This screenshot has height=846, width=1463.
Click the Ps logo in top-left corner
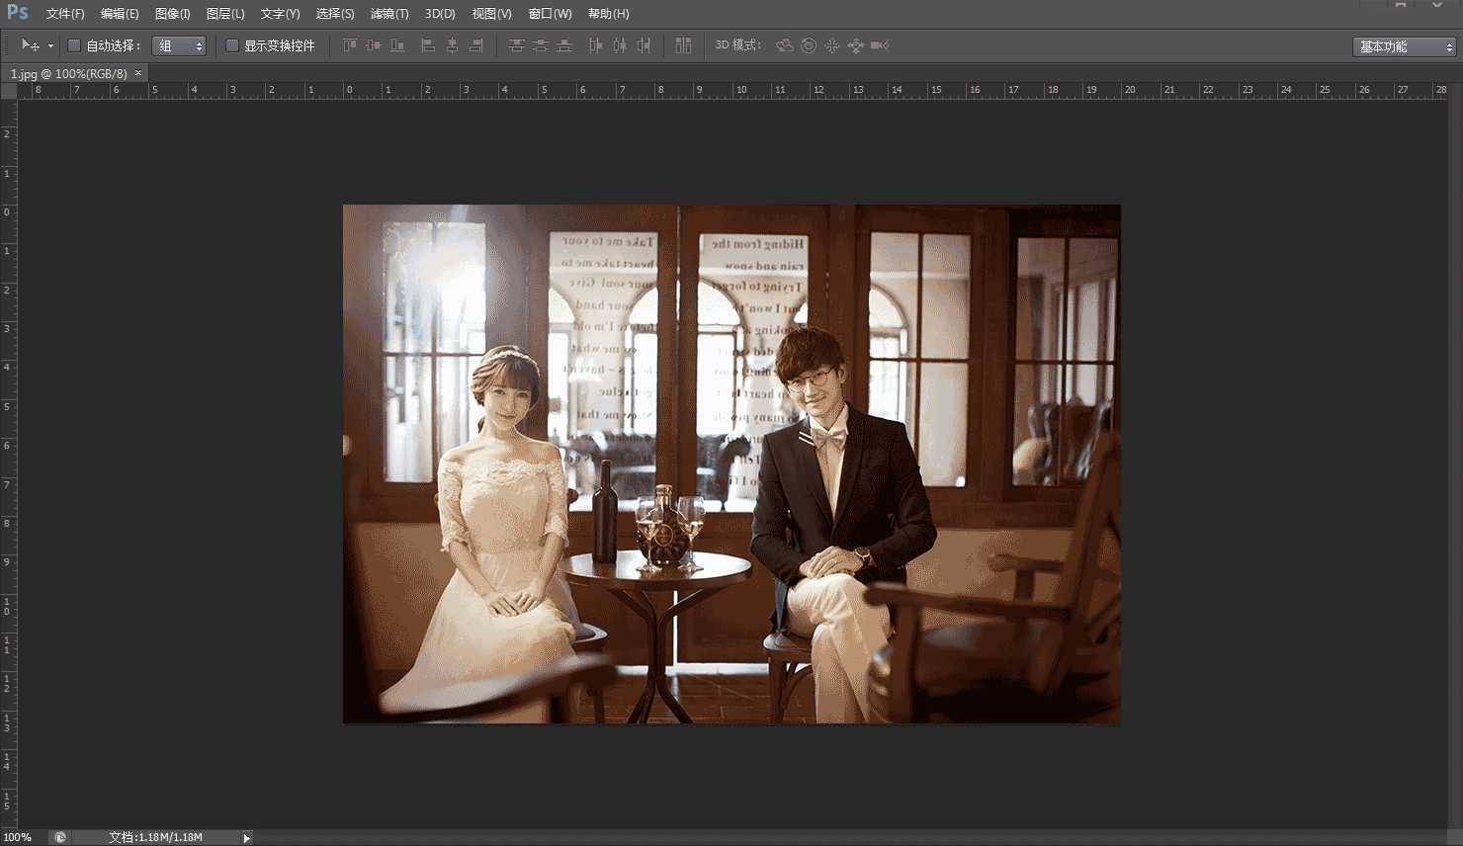pos(16,13)
